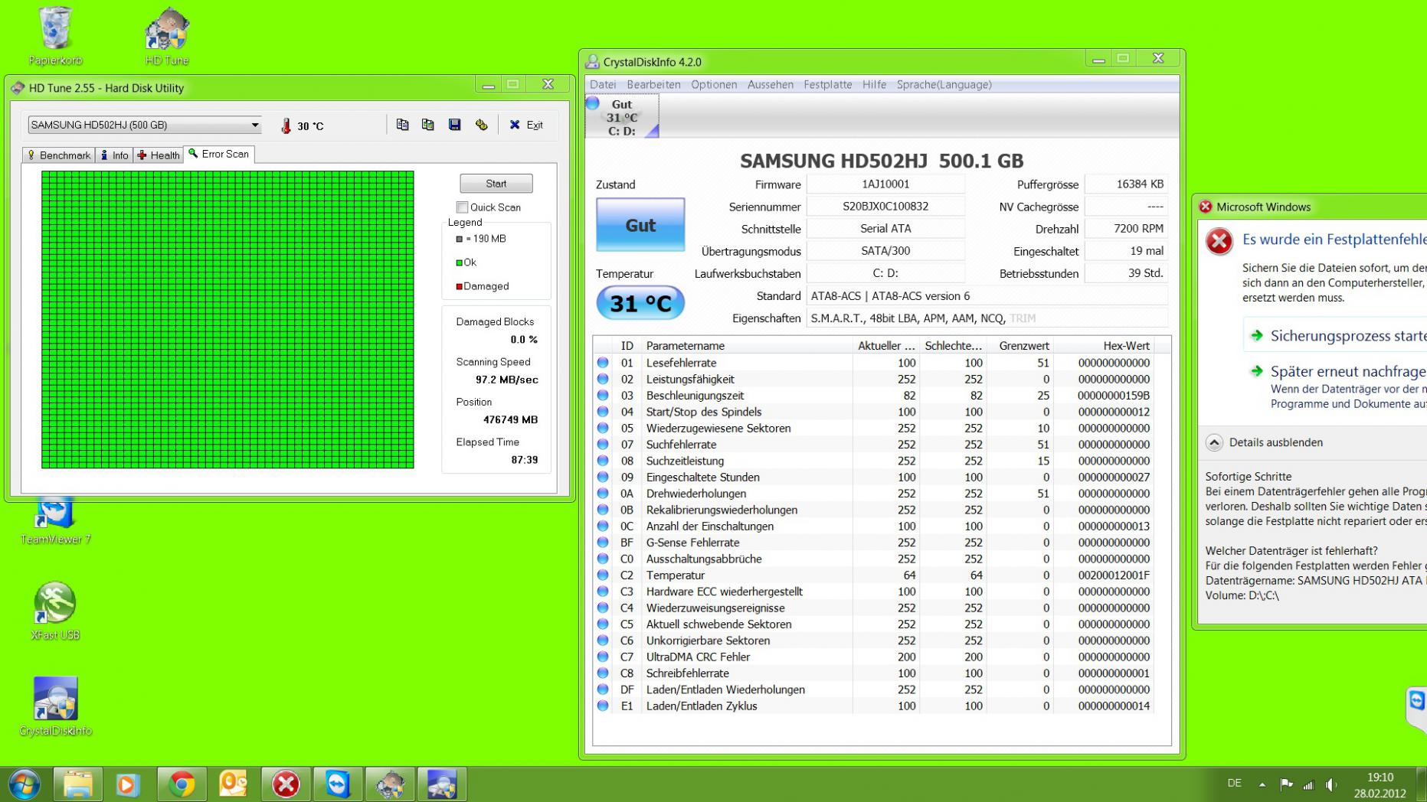The image size is (1427, 802).
Task: Open the Festplatte menu
Action: click(x=827, y=84)
